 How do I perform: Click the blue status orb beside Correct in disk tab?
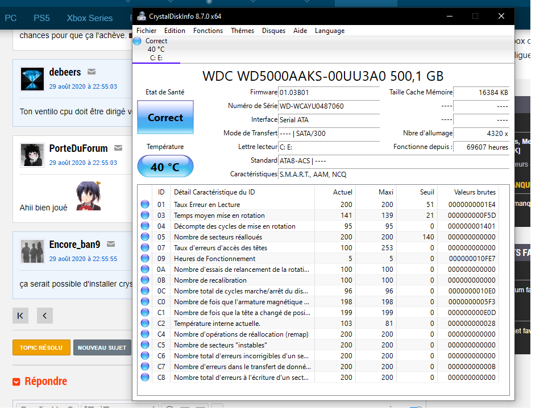pyautogui.click(x=137, y=41)
